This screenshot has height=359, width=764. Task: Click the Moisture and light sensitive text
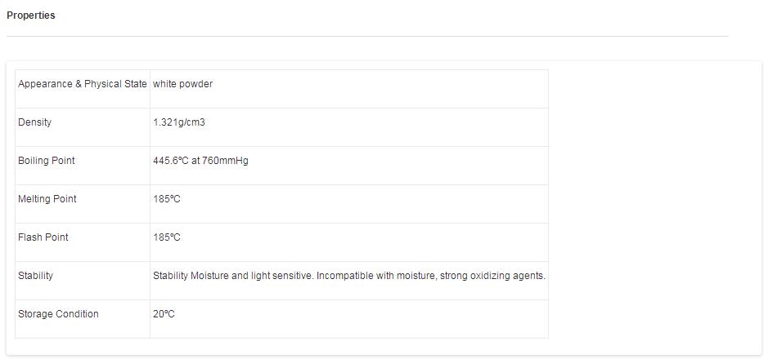[x=252, y=276]
